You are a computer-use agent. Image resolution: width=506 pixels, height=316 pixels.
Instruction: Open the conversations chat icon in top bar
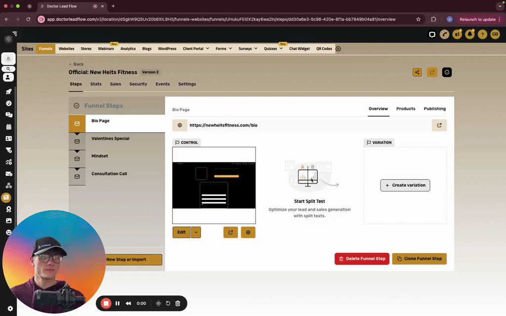[x=432, y=34]
